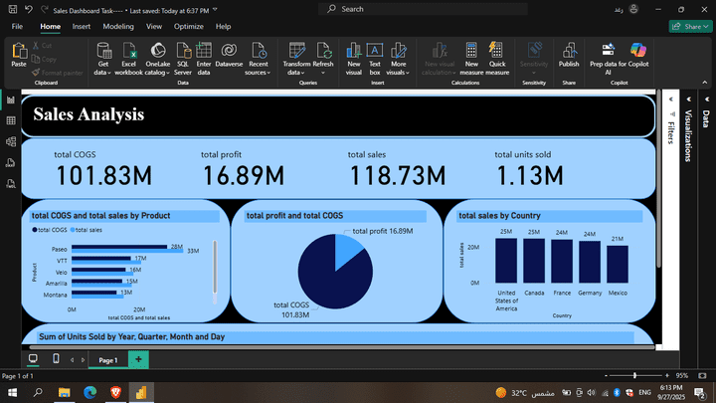
Task: Adjust the zoom level slider
Action: [635, 376]
